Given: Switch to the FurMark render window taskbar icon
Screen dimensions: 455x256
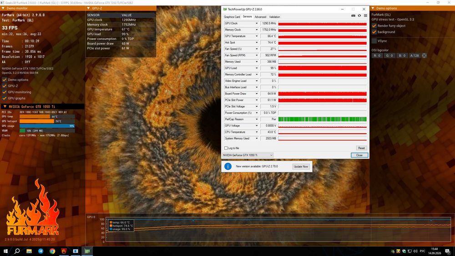Looking at the screenshot, I should [76, 251].
